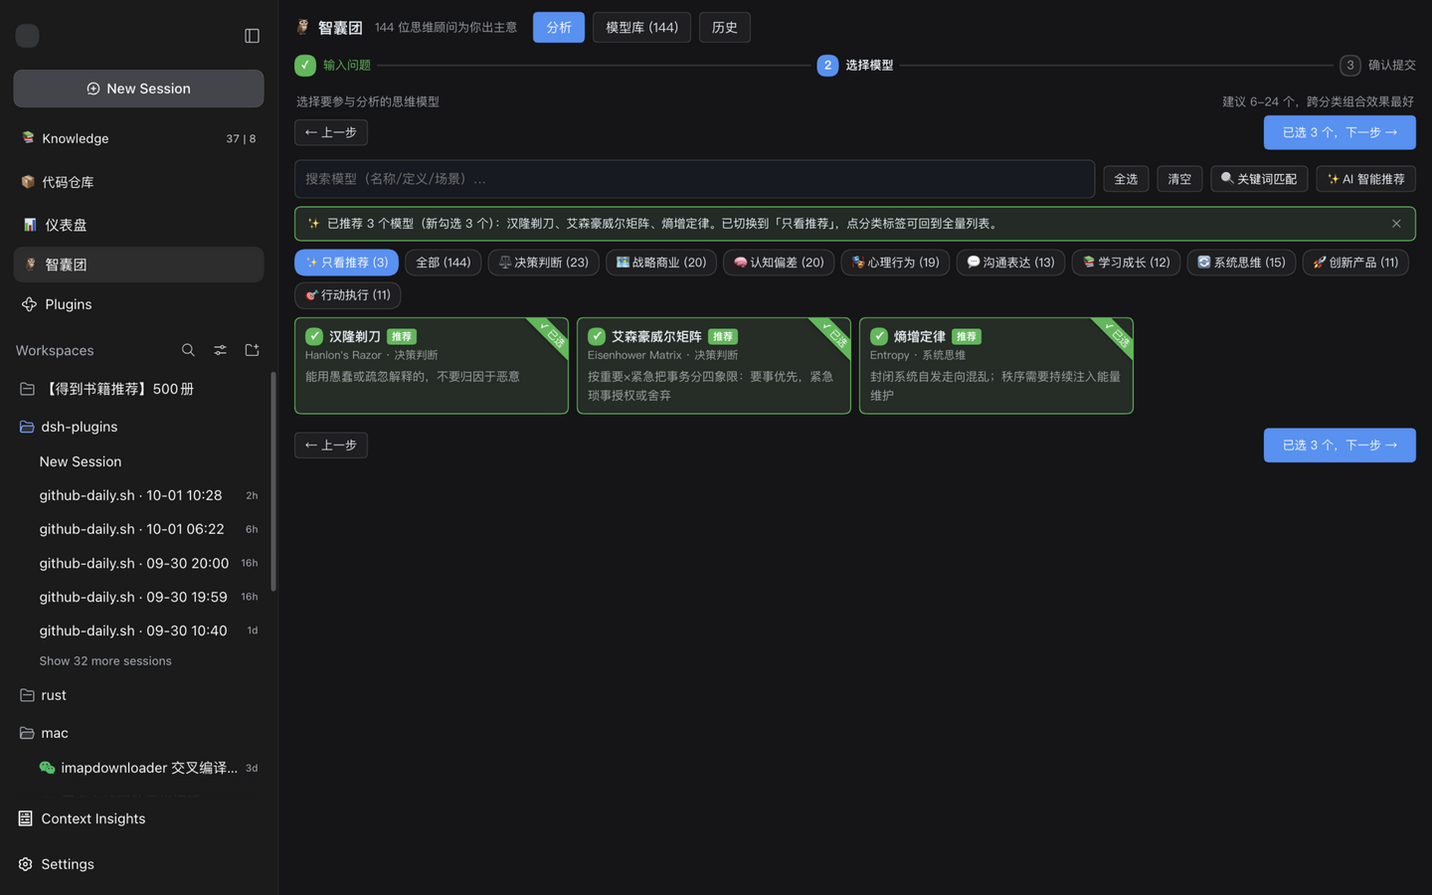Filter by 系统思维 (15) category
The image size is (1432, 895).
(x=1241, y=263)
